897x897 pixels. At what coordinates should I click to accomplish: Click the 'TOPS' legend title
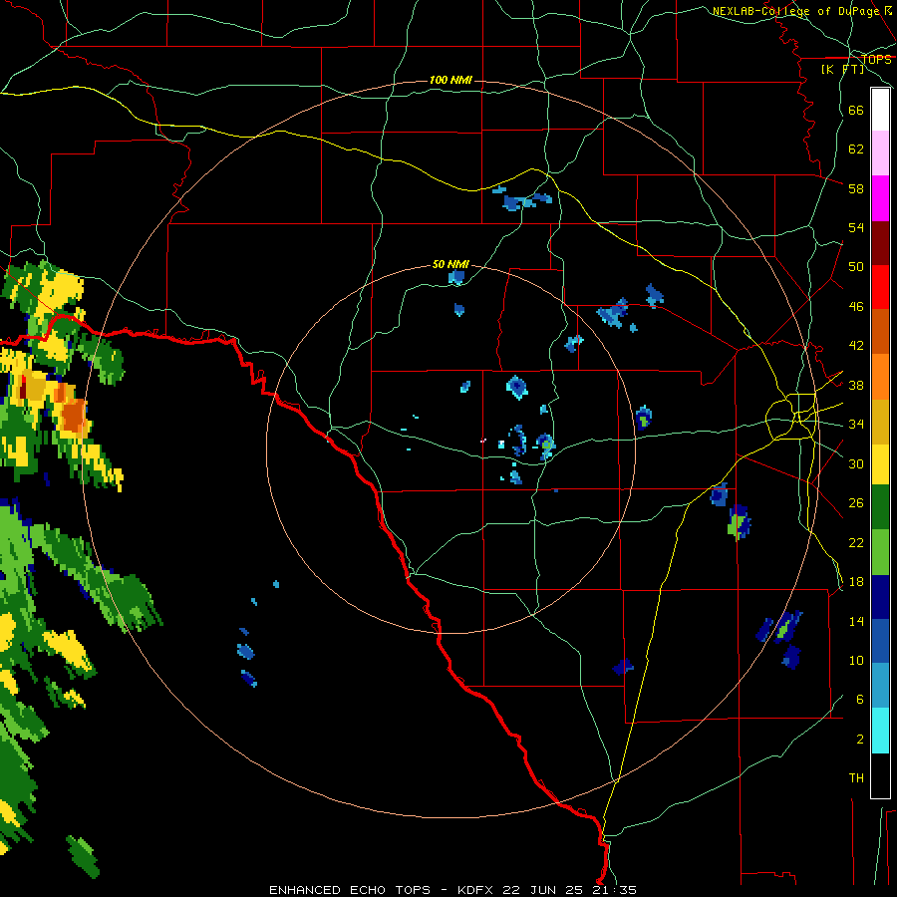point(876,60)
